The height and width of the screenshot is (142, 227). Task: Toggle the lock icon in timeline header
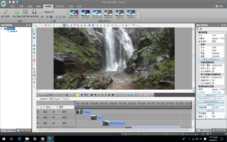(41, 107)
